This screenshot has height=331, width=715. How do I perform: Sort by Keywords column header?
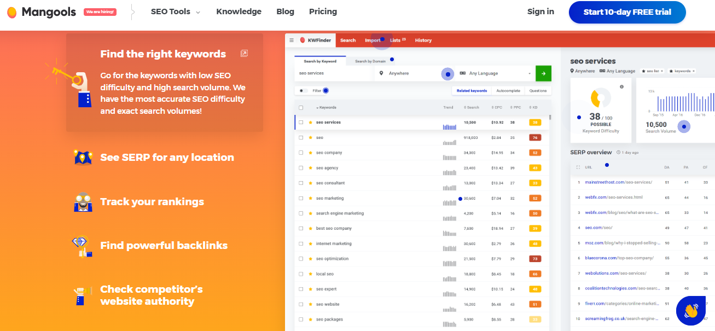click(326, 108)
